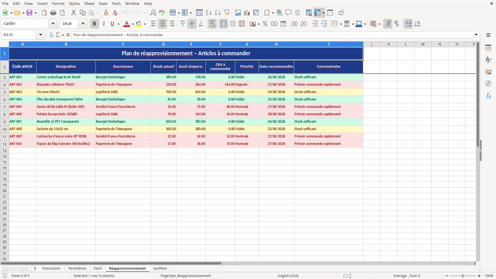496x279 pixels.
Task: Run the spelling check icon
Action: [x=162, y=13]
